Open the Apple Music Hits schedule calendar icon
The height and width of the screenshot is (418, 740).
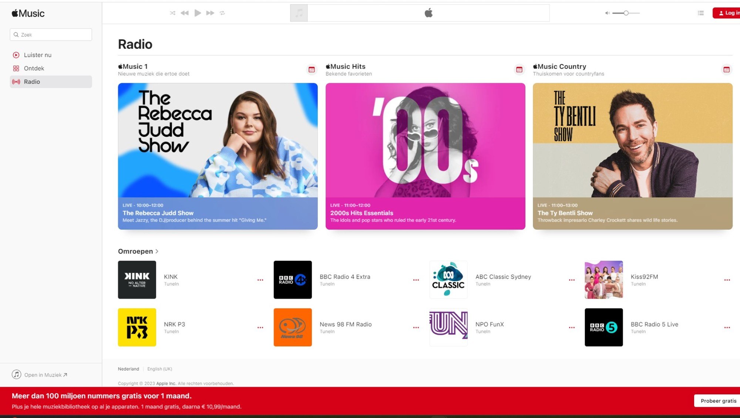click(519, 70)
